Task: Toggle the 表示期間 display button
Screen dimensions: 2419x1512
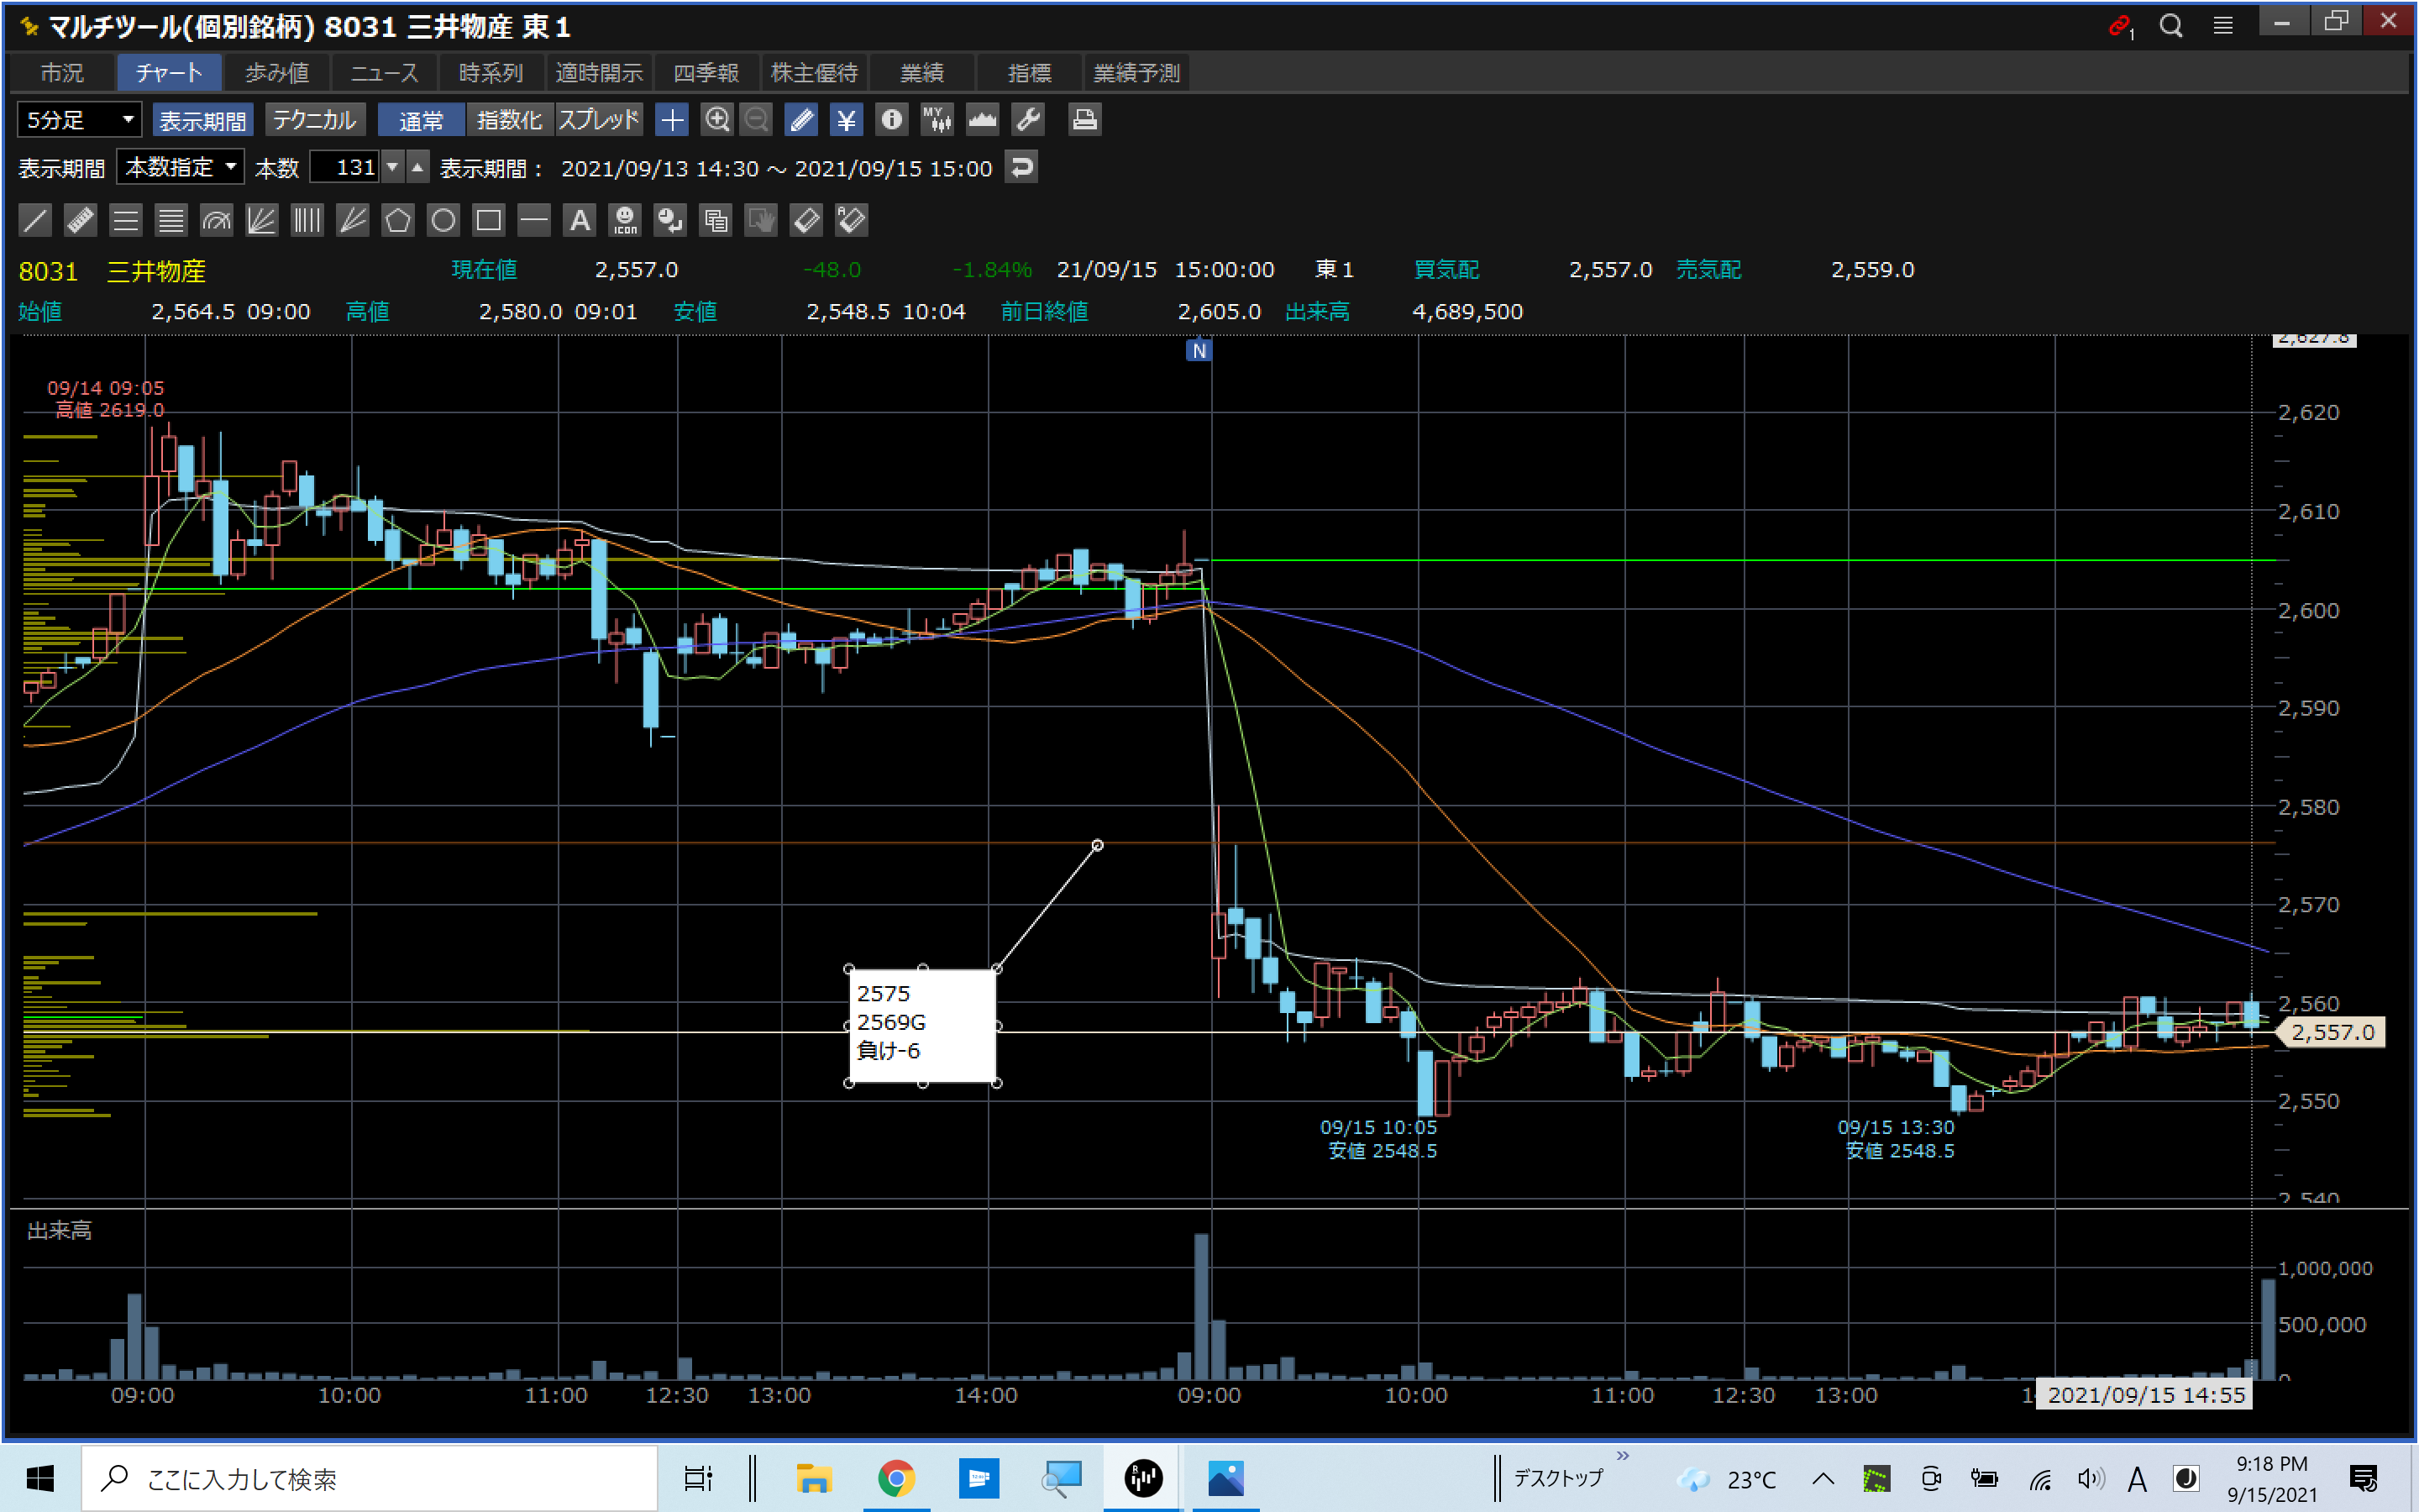Action: [203, 120]
